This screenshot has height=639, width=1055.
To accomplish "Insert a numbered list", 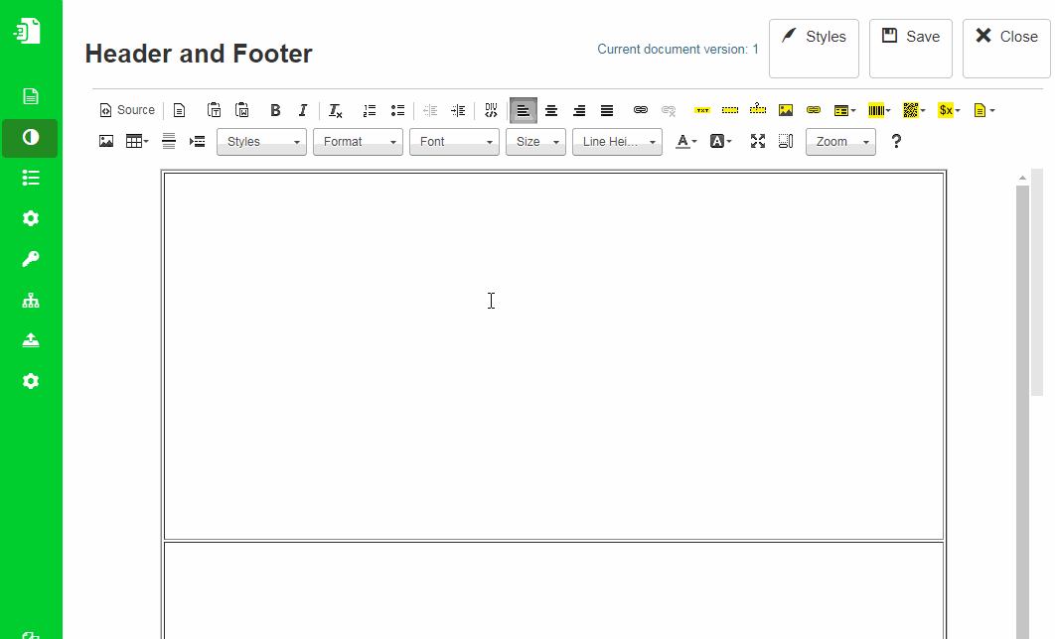I will (x=370, y=110).
